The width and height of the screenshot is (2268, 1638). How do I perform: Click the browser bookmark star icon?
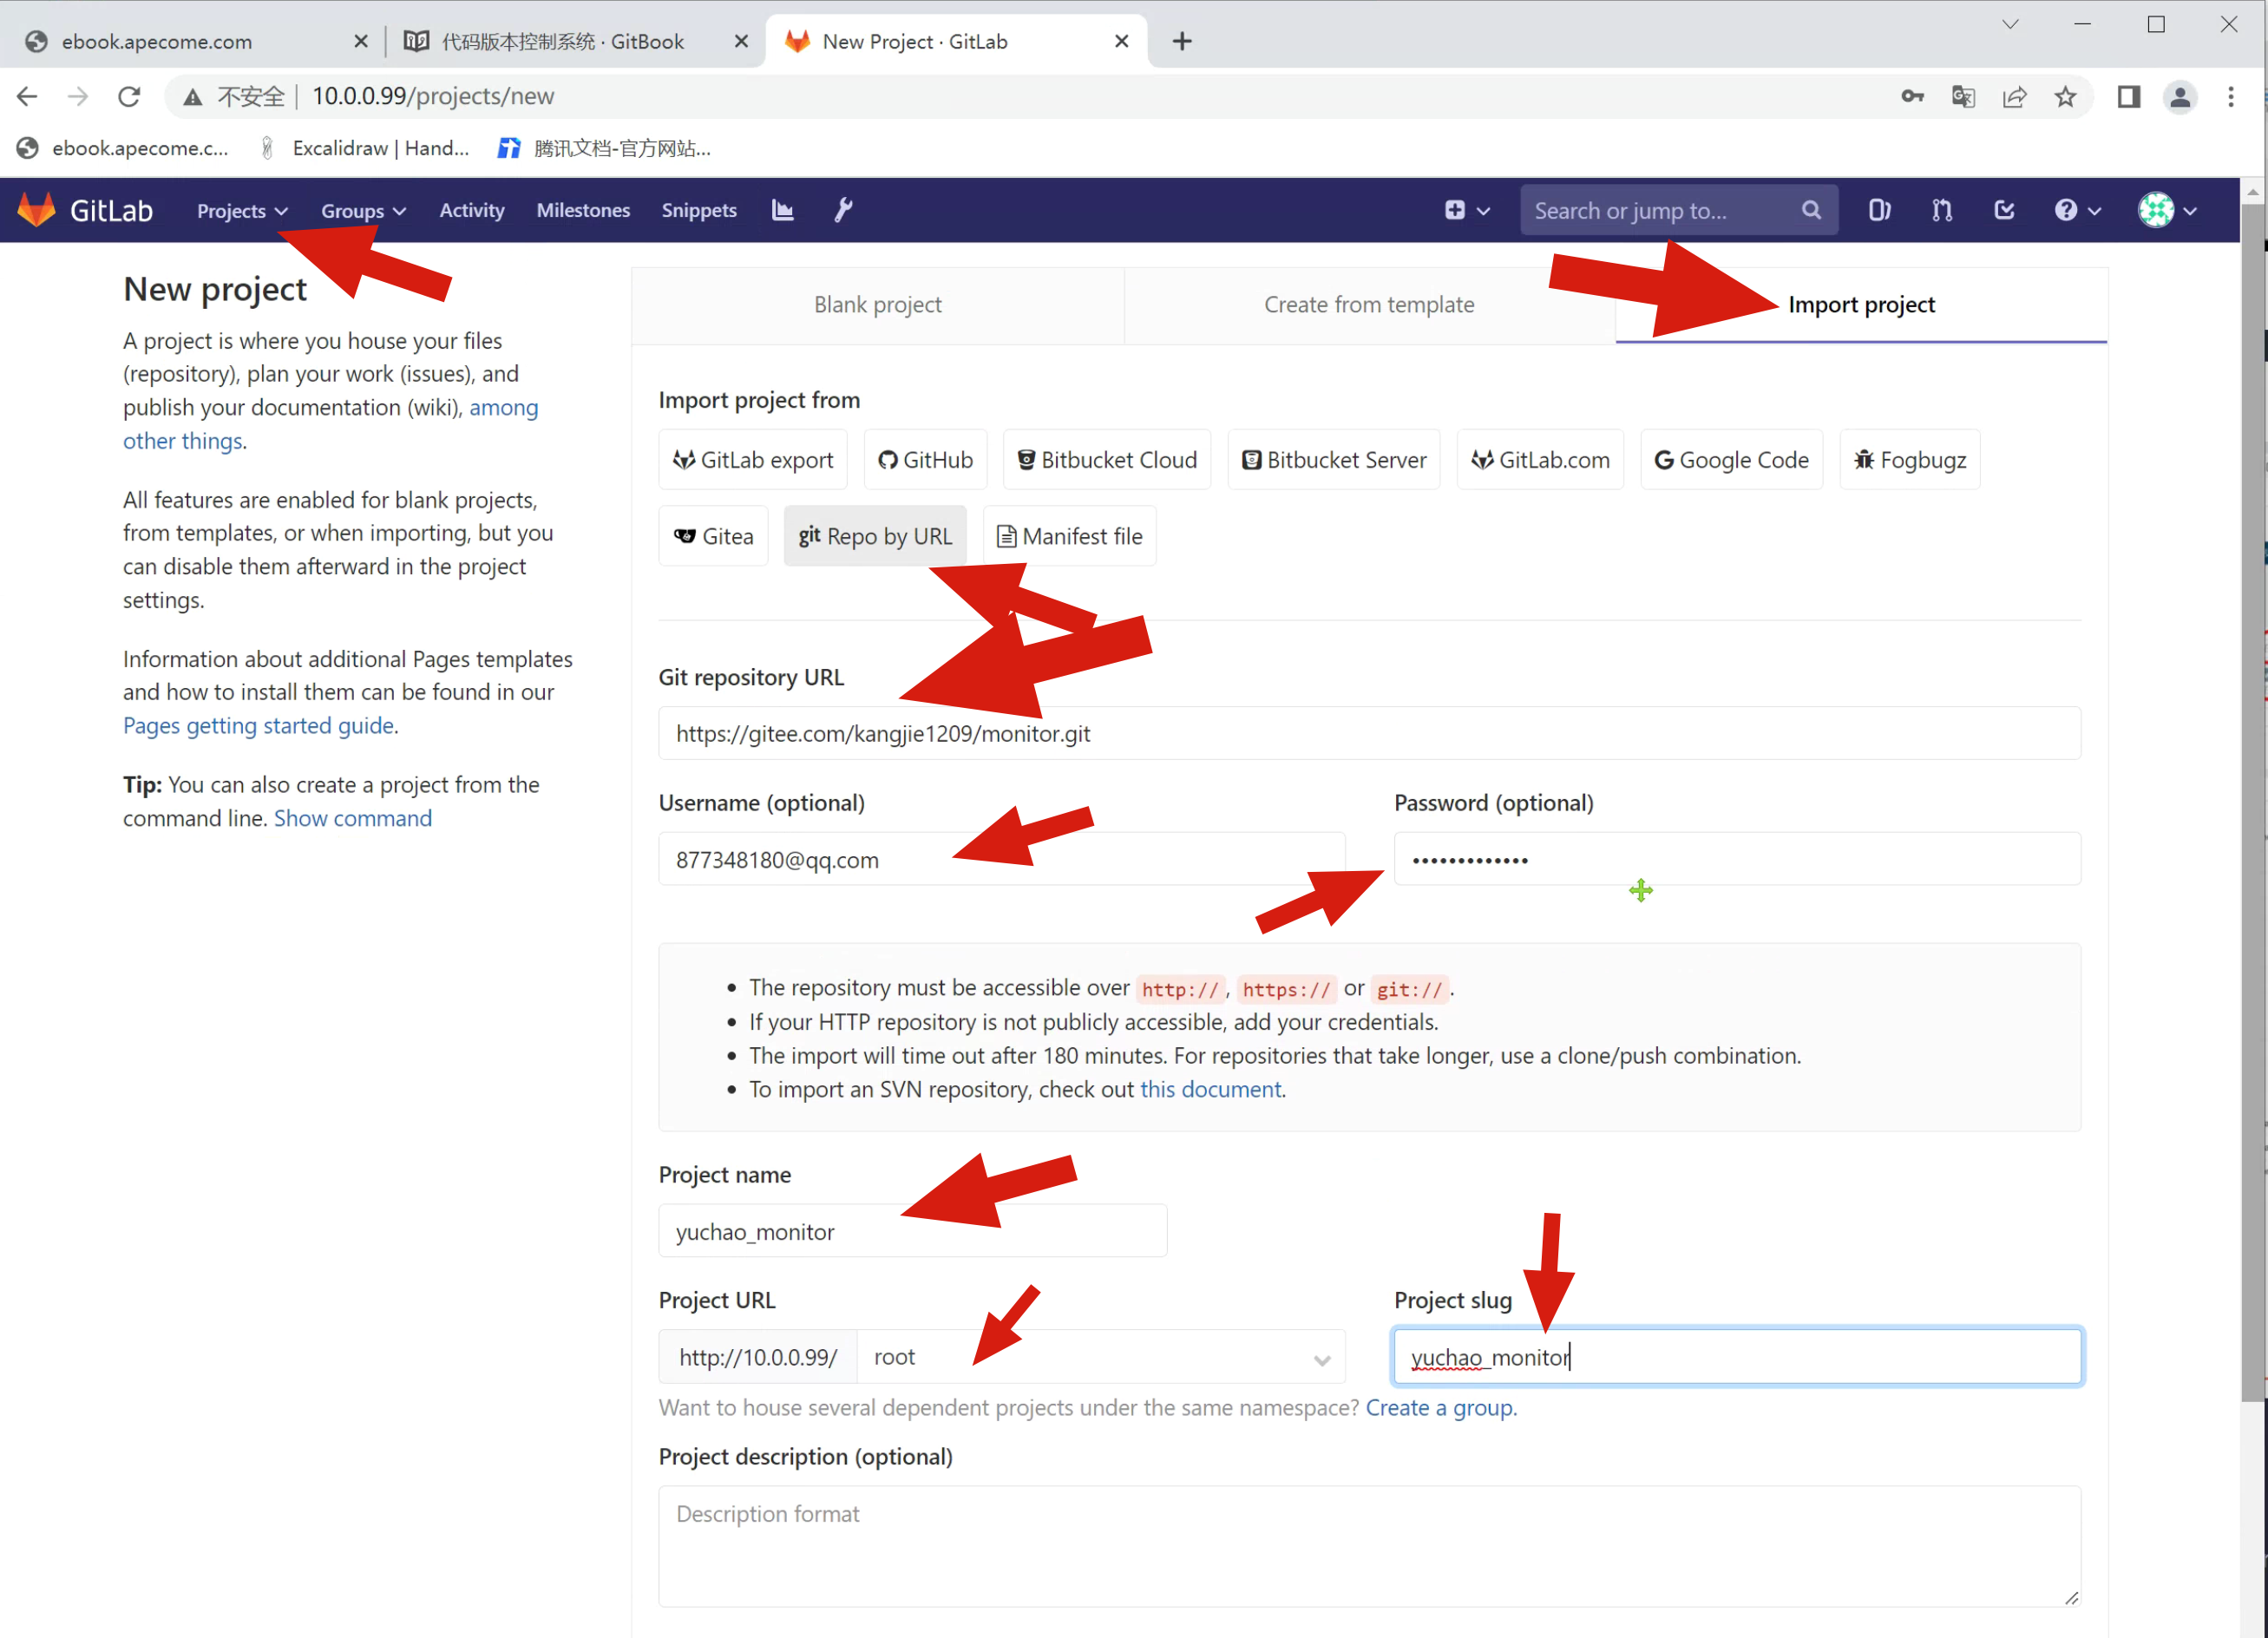2065,97
